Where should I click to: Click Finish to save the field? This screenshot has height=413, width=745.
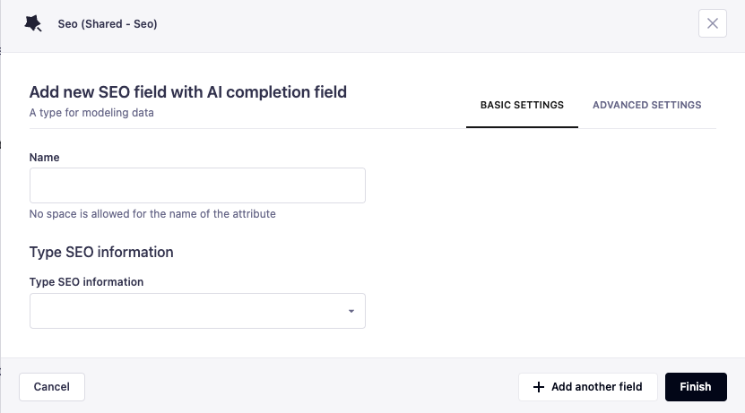click(695, 387)
